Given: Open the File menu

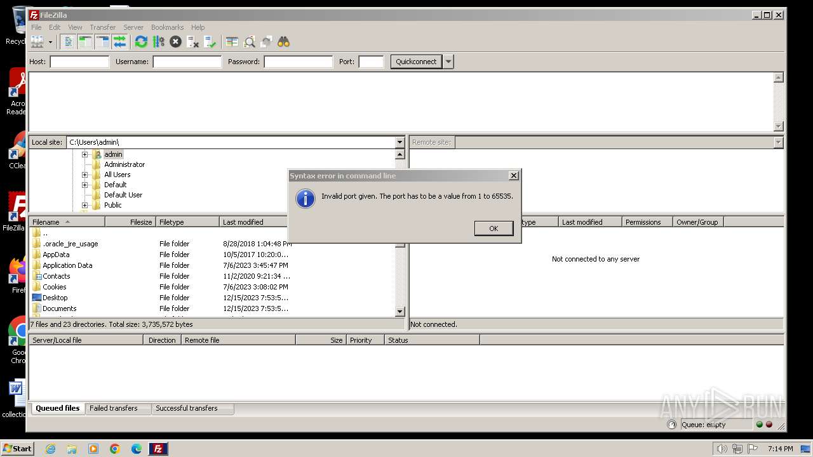Looking at the screenshot, I should [36, 27].
